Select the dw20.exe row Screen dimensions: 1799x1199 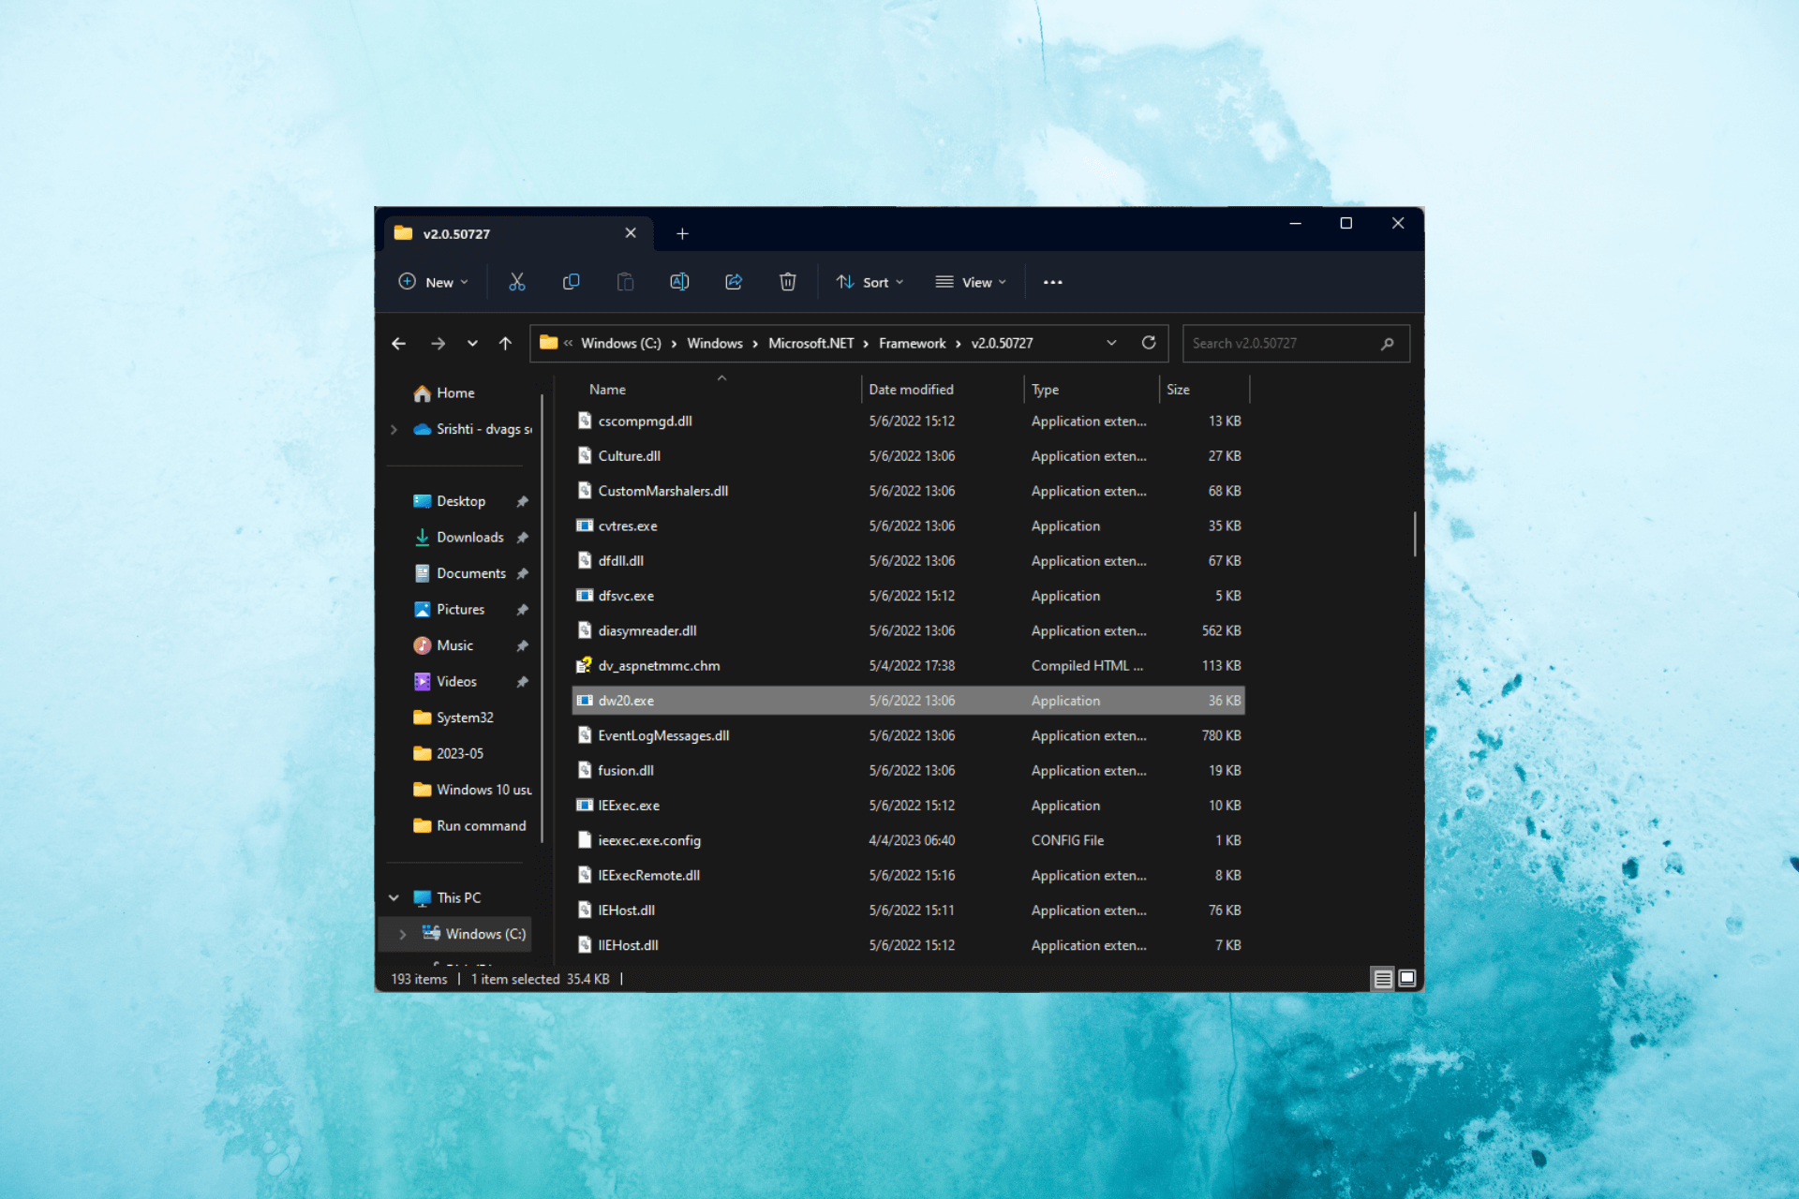pyautogui.click(x=908, y=701)
